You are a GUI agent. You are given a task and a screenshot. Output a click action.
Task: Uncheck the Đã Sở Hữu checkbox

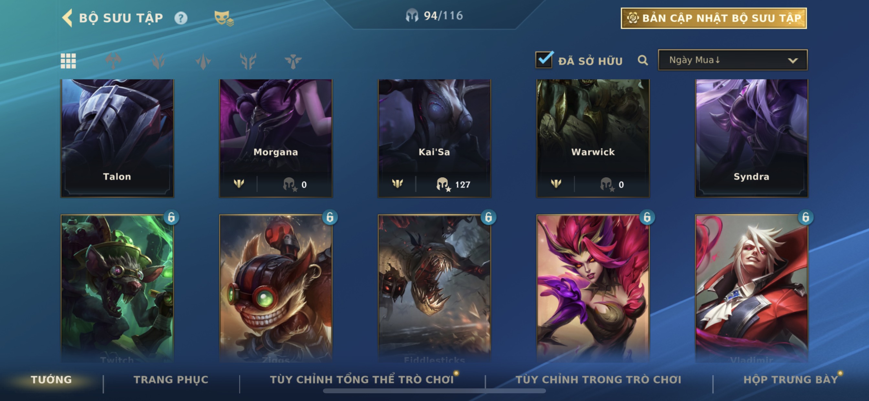pyautogui.click(x=544, y=60)
